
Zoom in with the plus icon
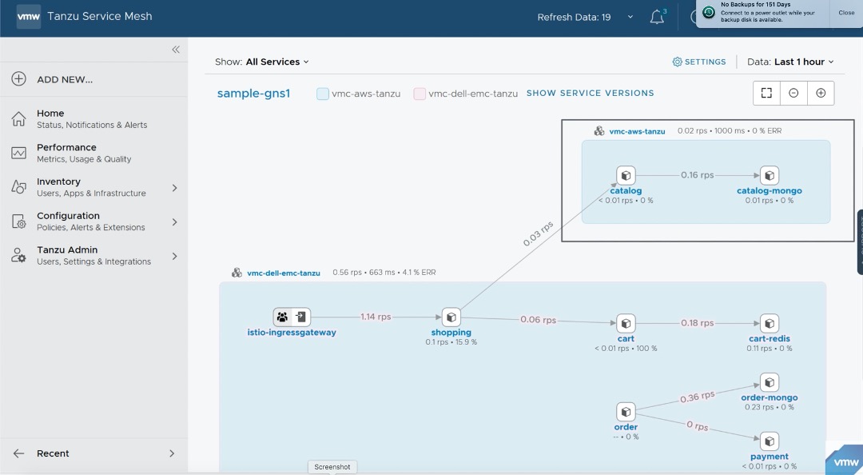click(x=821, y=93)
